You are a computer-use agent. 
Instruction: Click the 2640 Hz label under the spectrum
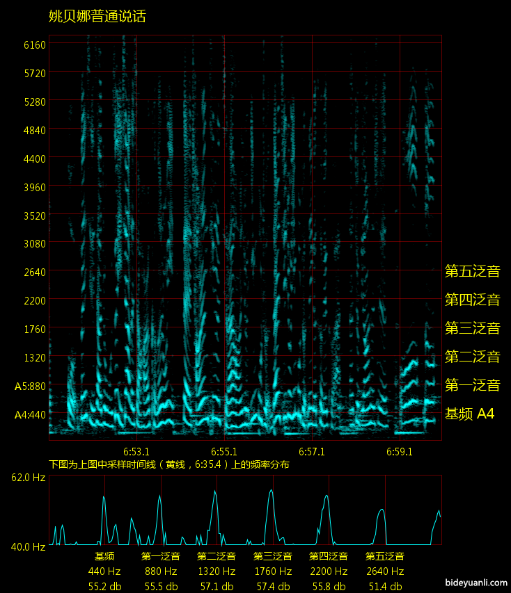pos(385,571)
